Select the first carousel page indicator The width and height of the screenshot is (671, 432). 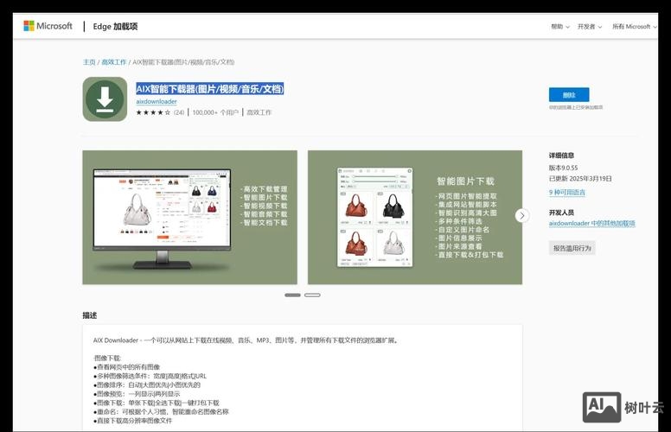tap(293, 295)
